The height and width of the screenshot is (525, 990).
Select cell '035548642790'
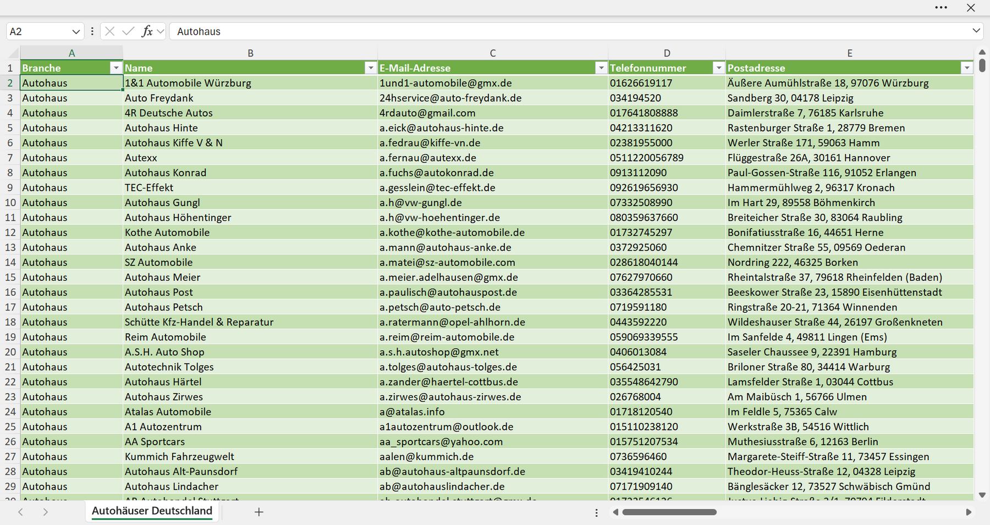coord(667,382)
